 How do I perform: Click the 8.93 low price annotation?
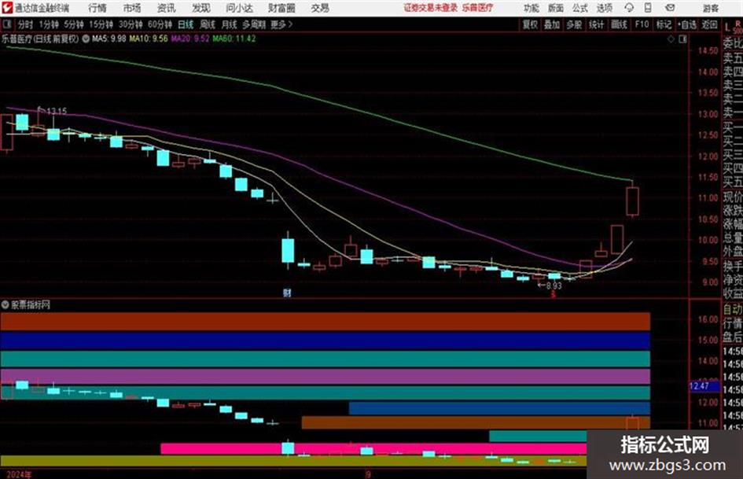pos(554,286)
